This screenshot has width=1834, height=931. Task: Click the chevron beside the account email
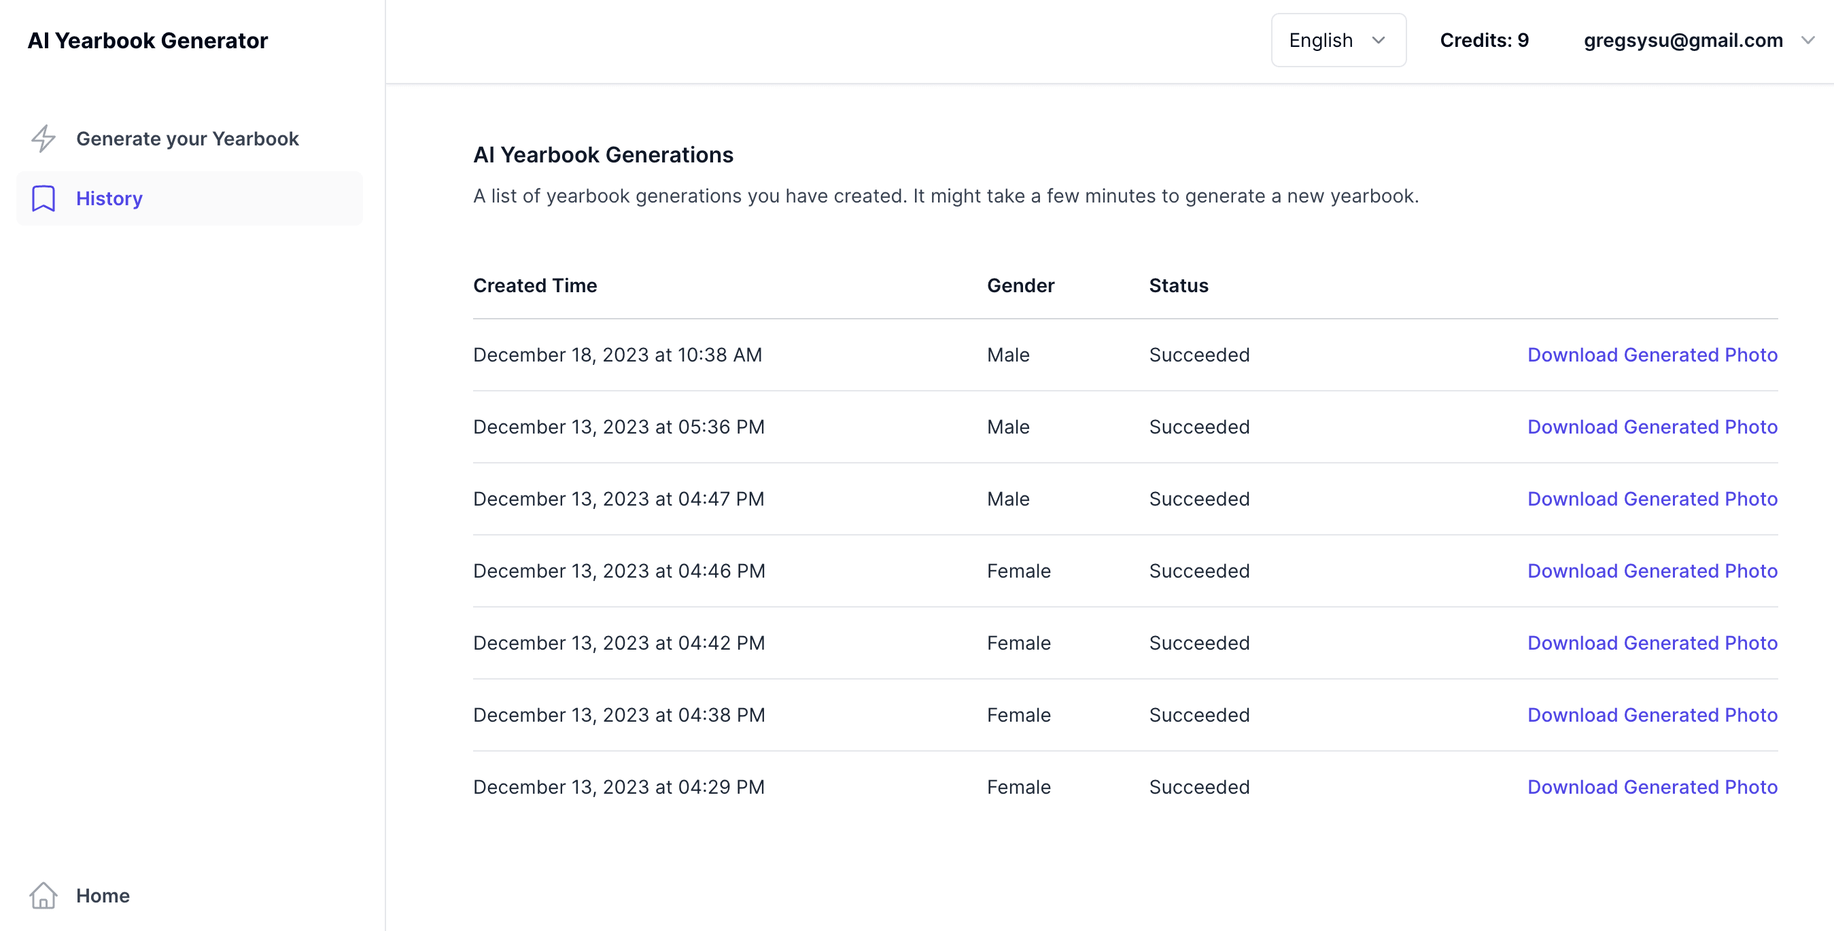tap(1807, 41)
